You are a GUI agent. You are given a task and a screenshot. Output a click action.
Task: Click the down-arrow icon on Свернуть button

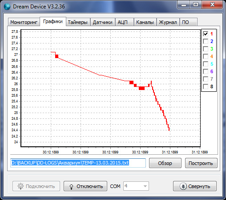pyautogui.click(x=183, y=186)
